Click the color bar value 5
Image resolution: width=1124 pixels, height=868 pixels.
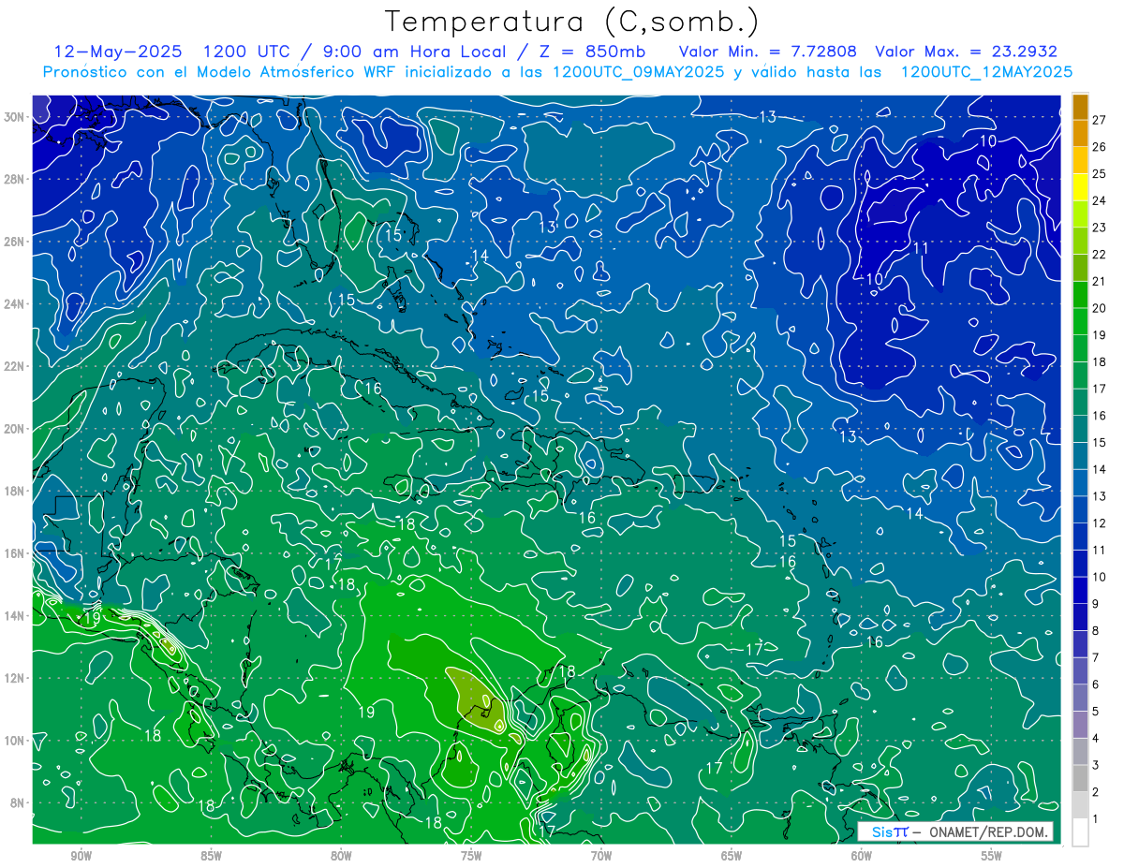pos(1096,712)
